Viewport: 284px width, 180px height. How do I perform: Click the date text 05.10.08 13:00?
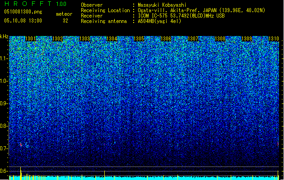[x=23, y=21]
